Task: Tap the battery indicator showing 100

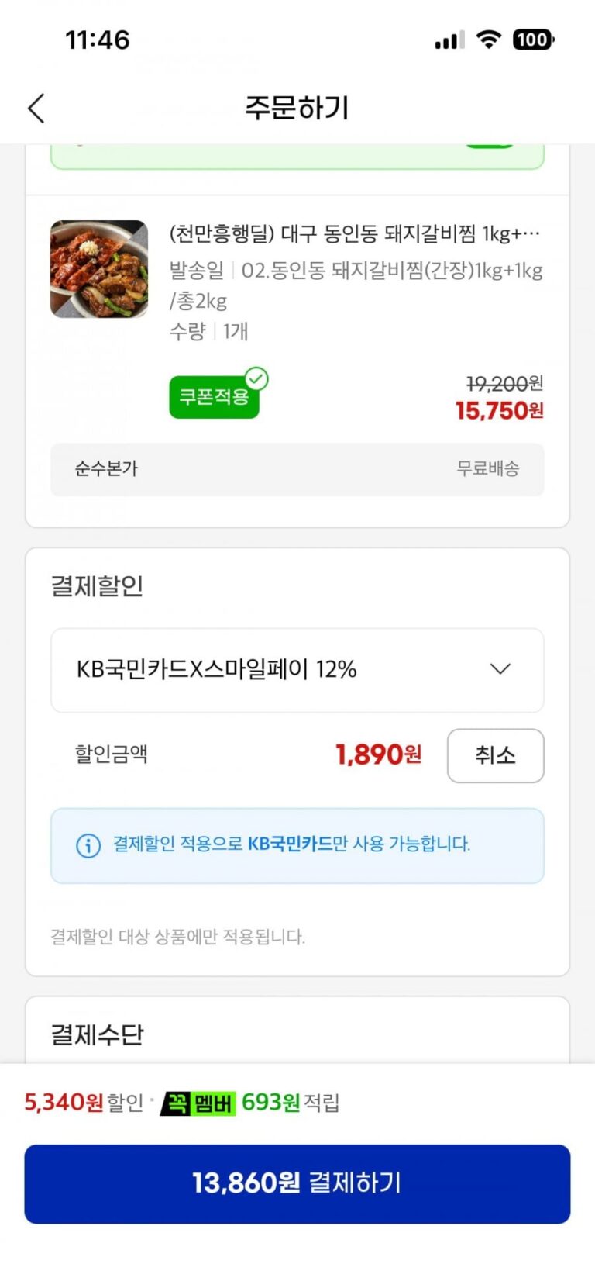Action: 534,40
